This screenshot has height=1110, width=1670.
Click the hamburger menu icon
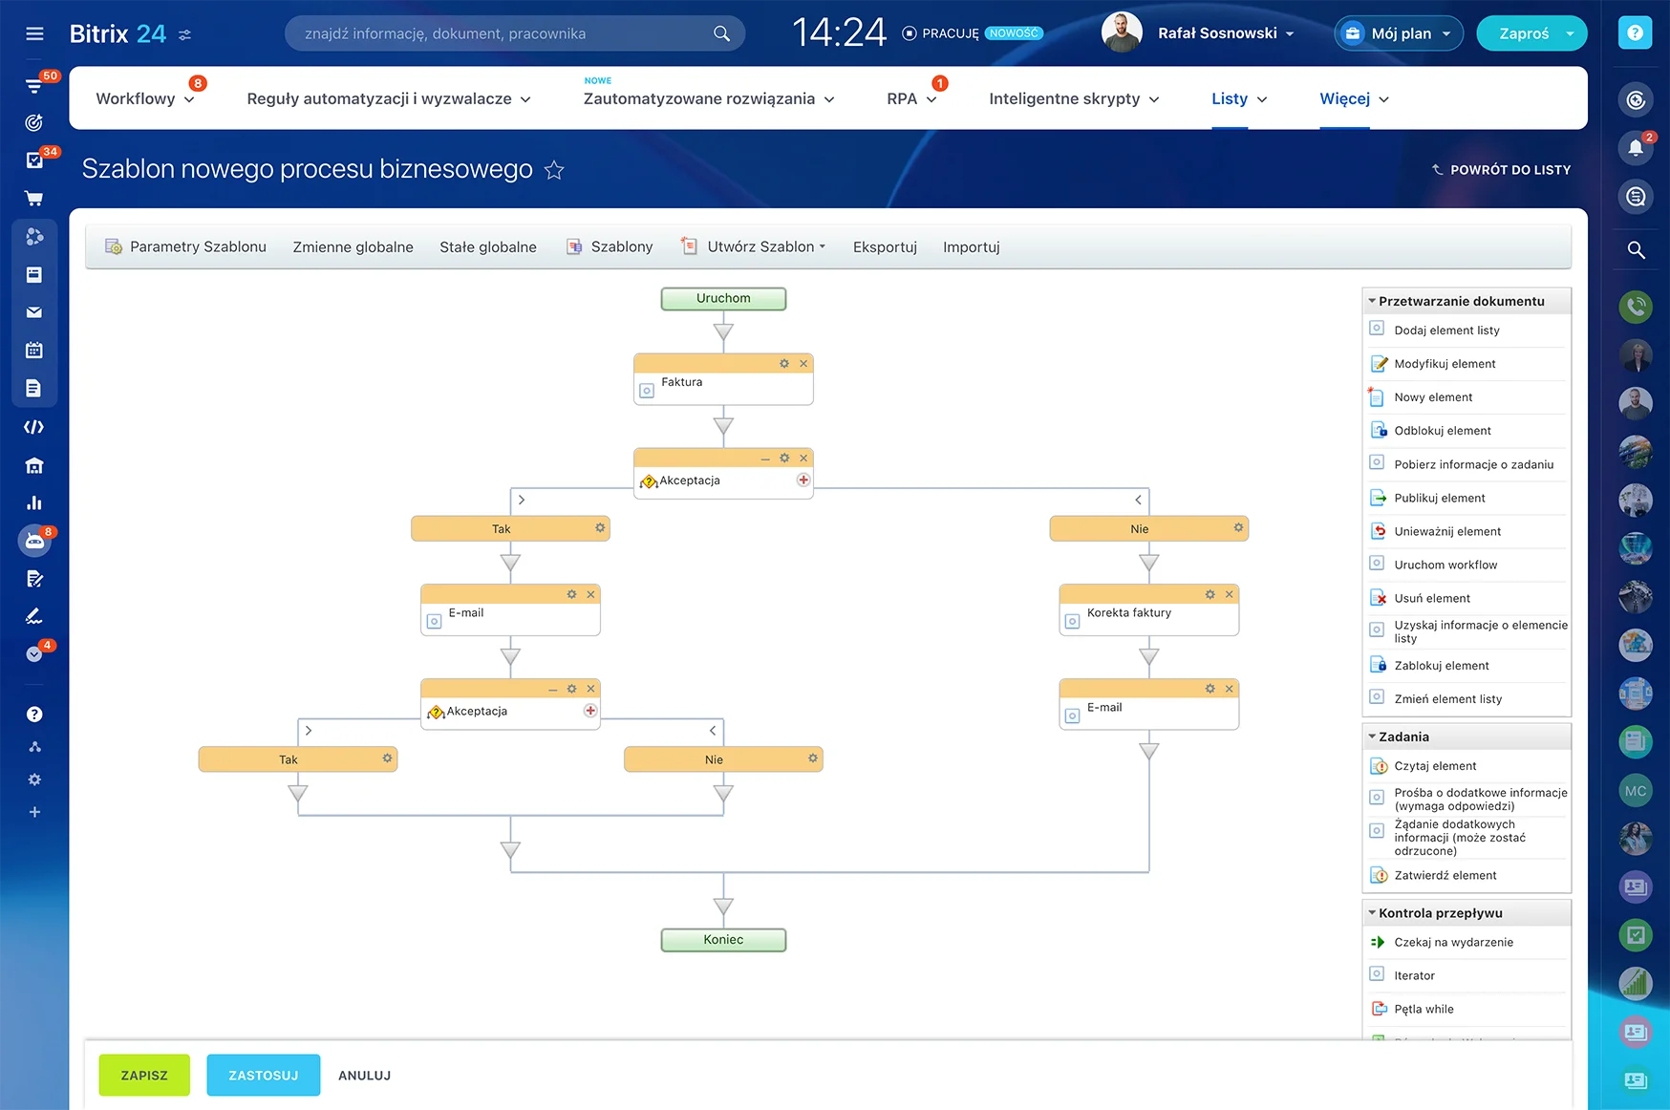click(x=34, y=33)
